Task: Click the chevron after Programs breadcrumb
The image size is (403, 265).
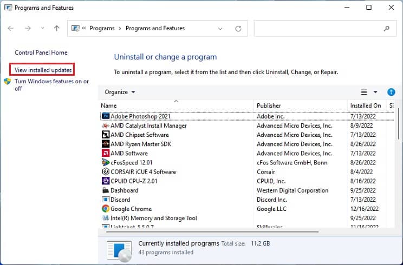Action: click(x=120, y=29)
